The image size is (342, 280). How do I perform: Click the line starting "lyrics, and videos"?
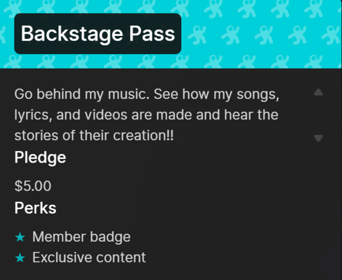pos(146,115)
